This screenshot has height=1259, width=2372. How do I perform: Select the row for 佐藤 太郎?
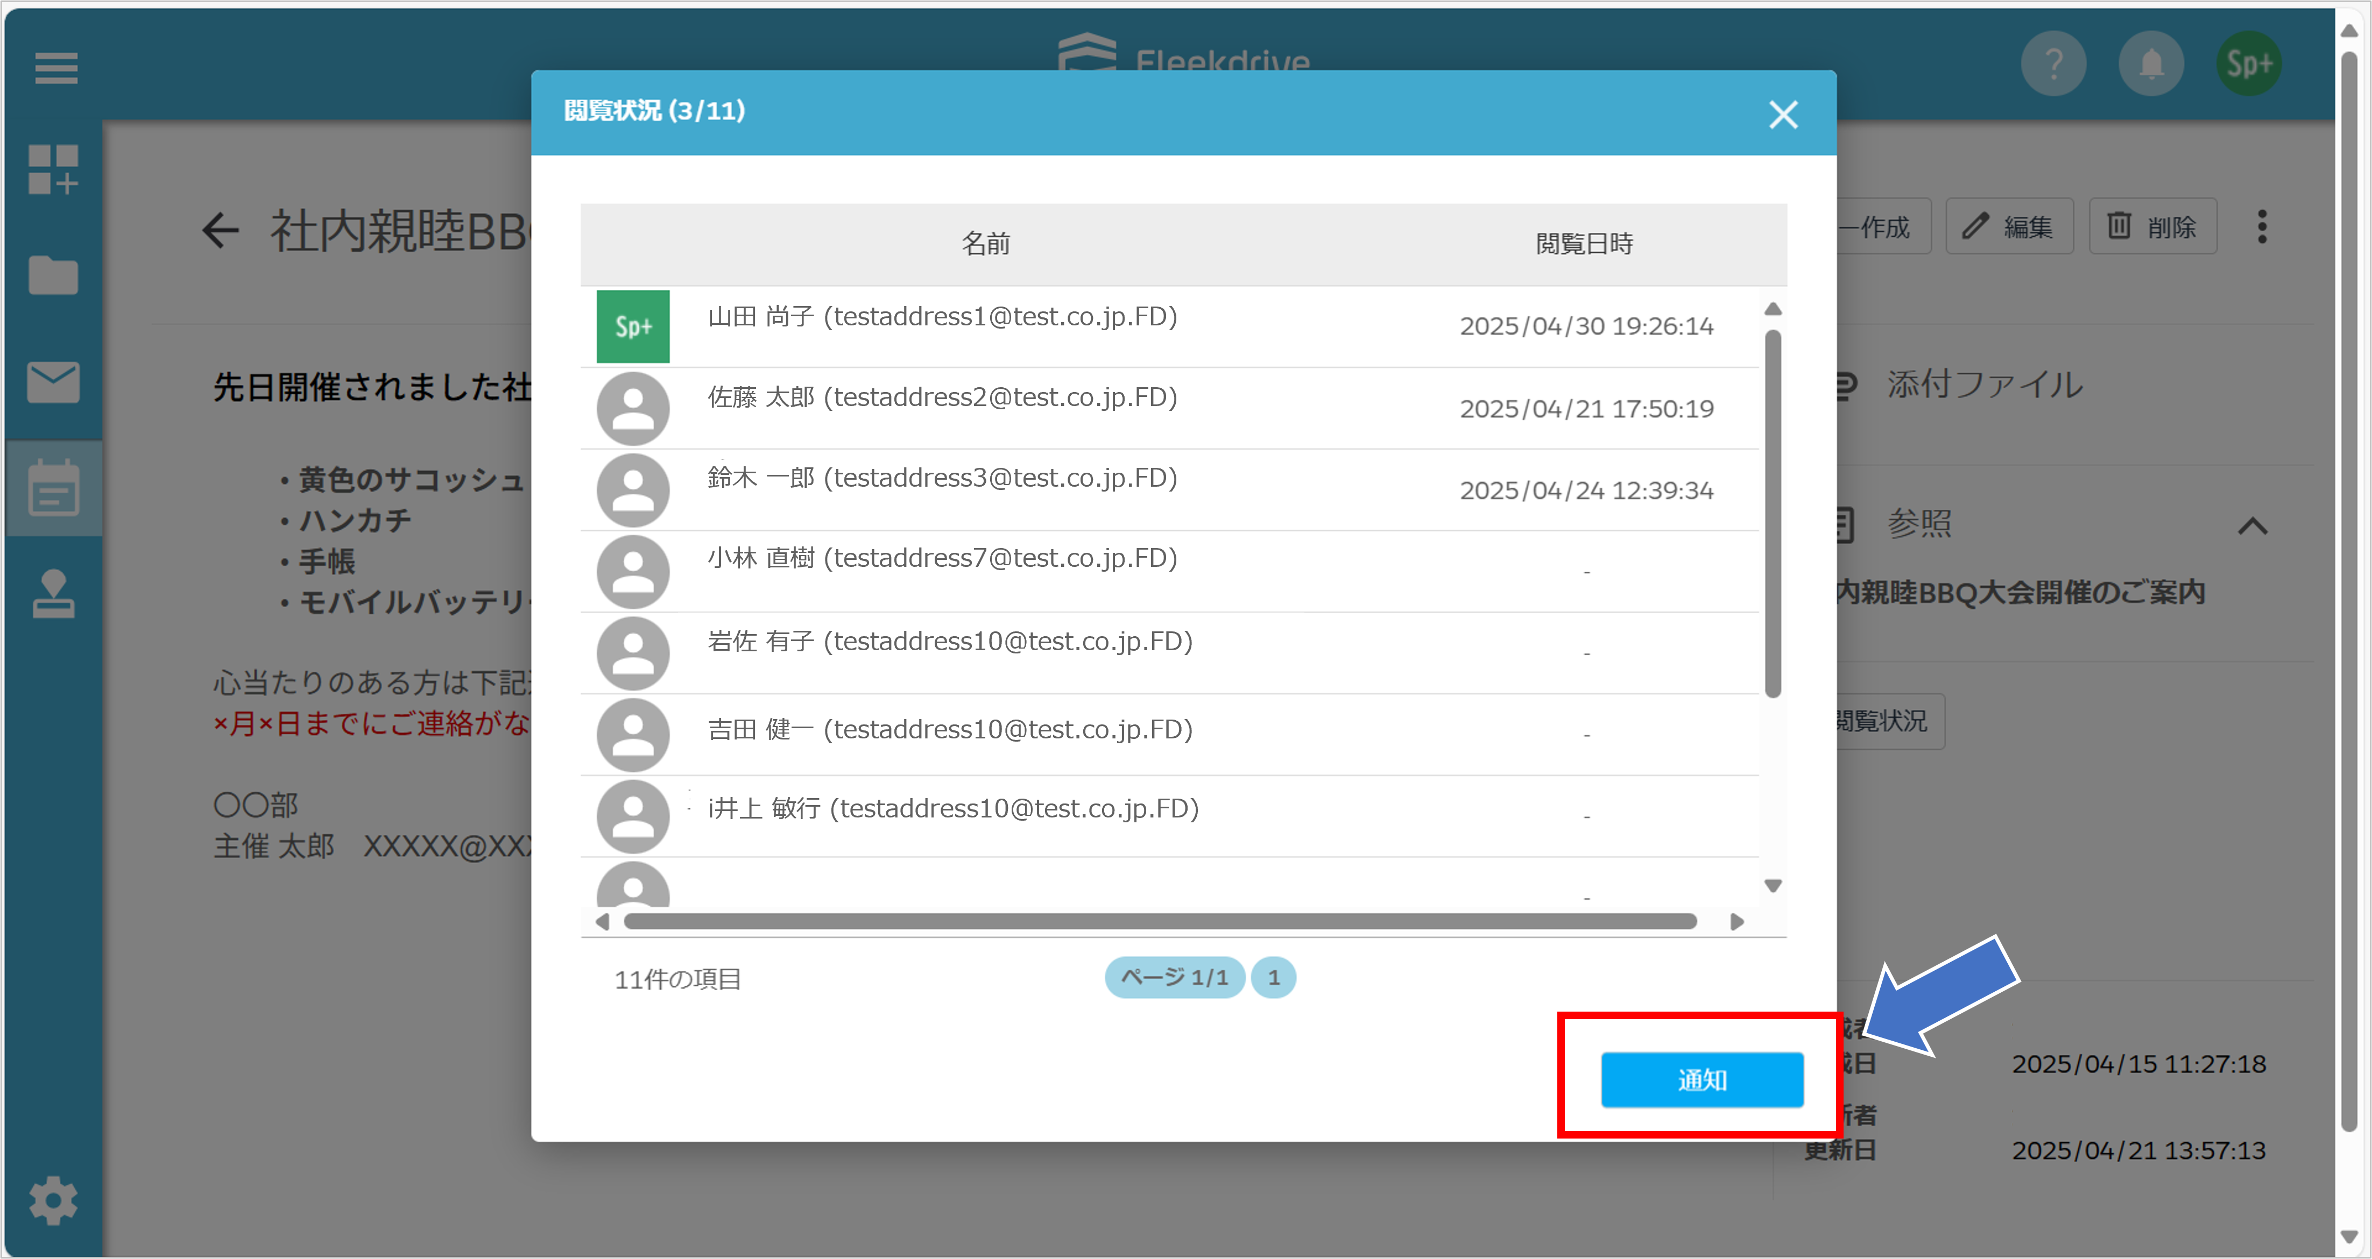click(1169, 409)
